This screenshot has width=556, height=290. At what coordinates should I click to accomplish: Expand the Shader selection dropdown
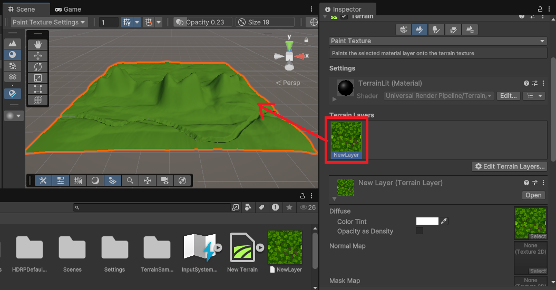438,96
